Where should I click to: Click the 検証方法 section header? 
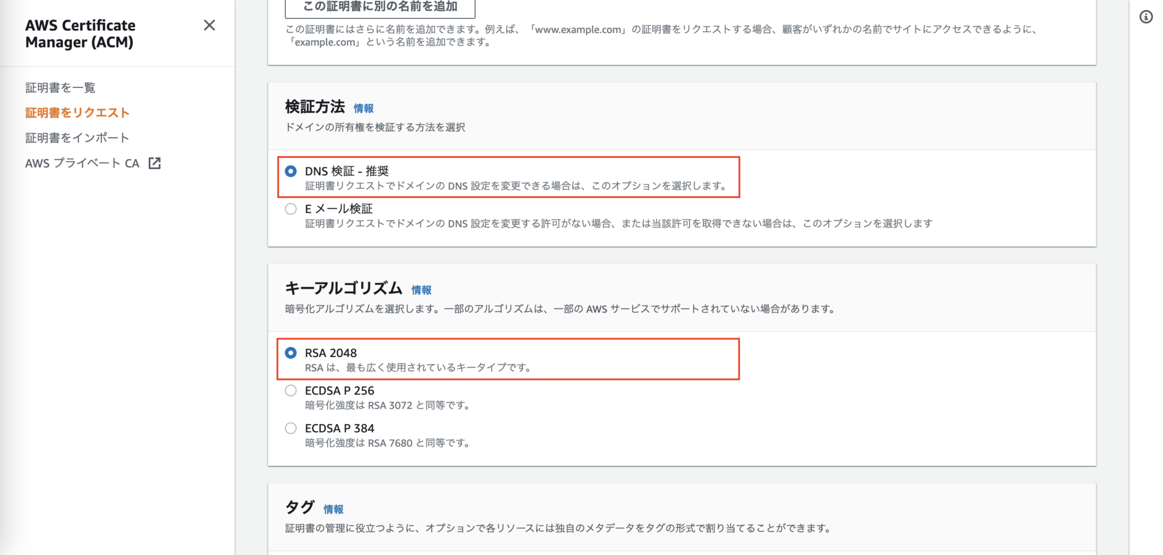pyautogui.click(x=315, y=107)
